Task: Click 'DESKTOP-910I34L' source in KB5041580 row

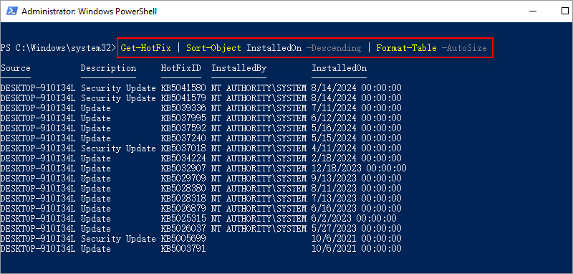Action: point(38,88)
